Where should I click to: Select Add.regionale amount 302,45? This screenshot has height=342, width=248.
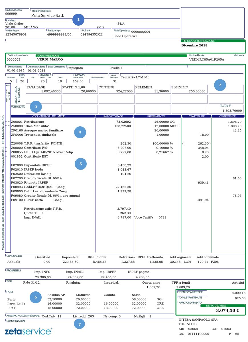click(x=175, y=262)
